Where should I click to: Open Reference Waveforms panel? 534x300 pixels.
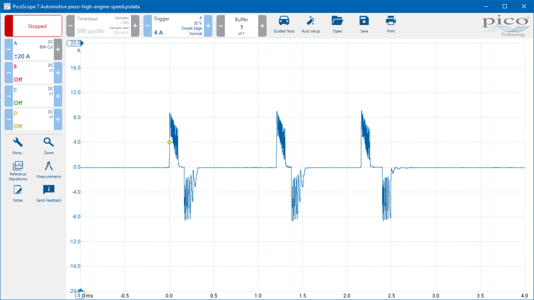pyautogui.click(x=18, y=171)
